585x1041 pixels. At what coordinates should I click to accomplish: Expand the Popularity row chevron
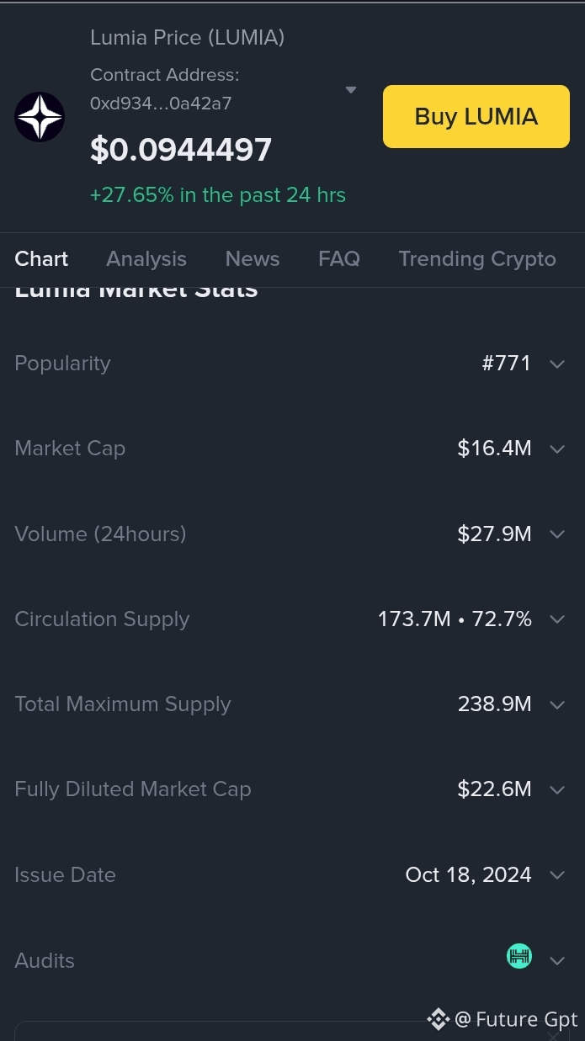556,364
